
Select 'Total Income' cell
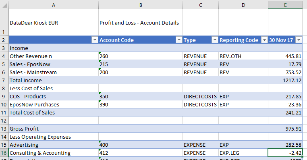point(54,80)
